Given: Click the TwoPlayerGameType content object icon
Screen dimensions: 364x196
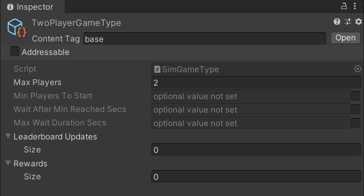Looking at the screenshot, I should 17,28.
